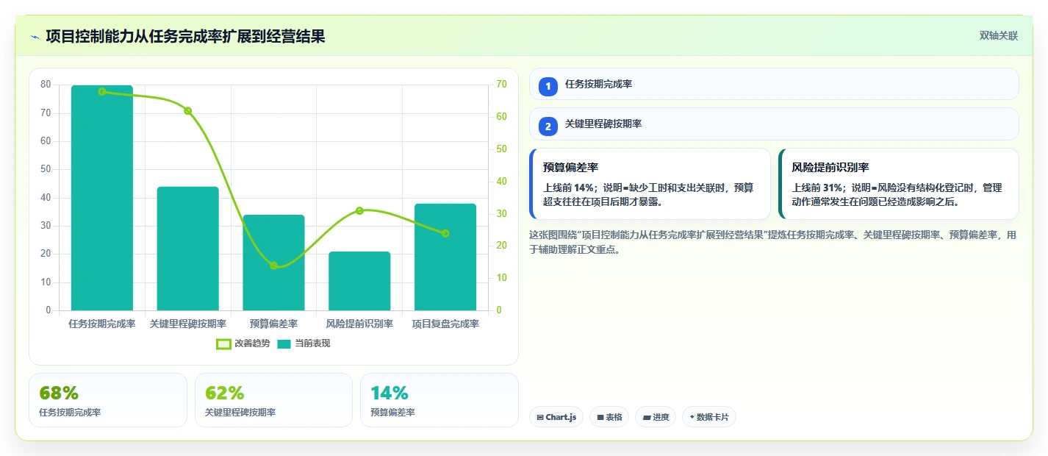Open list item 任务按期完成率
The width and height of the screenshot is (1048, 456).
(774, 84)
